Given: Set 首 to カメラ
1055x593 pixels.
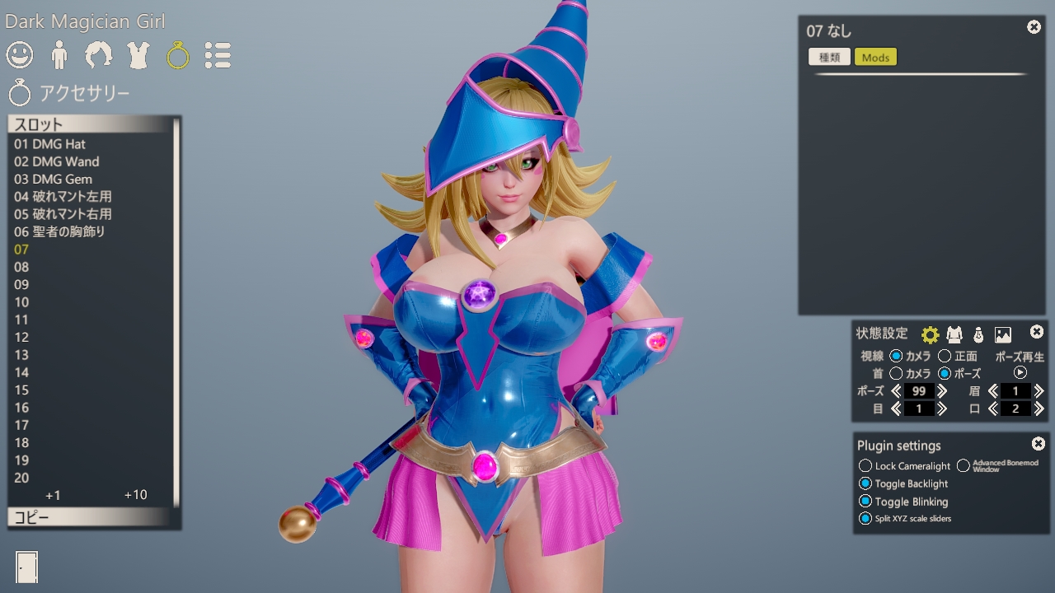Looking at the screenshot, I should 896,373.
